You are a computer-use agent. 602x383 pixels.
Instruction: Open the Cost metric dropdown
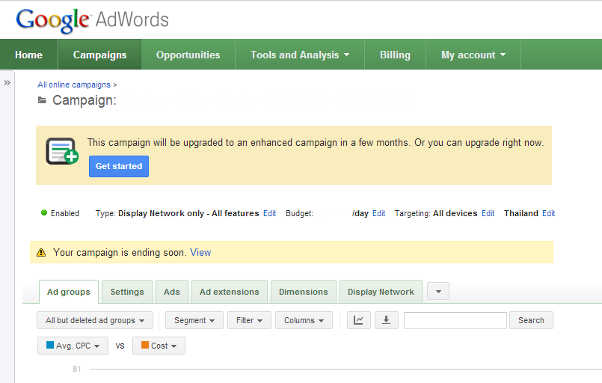(x=159, y=346)
